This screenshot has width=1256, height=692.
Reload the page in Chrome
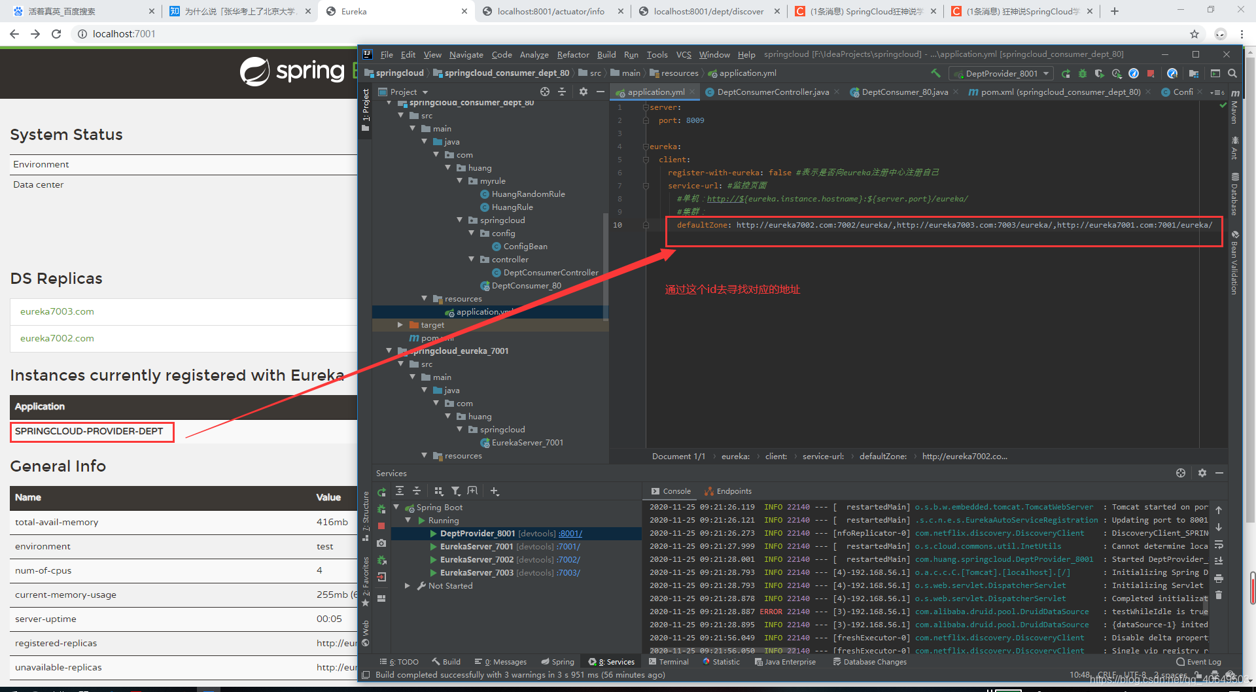pyautogui.click(x=56, y=34)
